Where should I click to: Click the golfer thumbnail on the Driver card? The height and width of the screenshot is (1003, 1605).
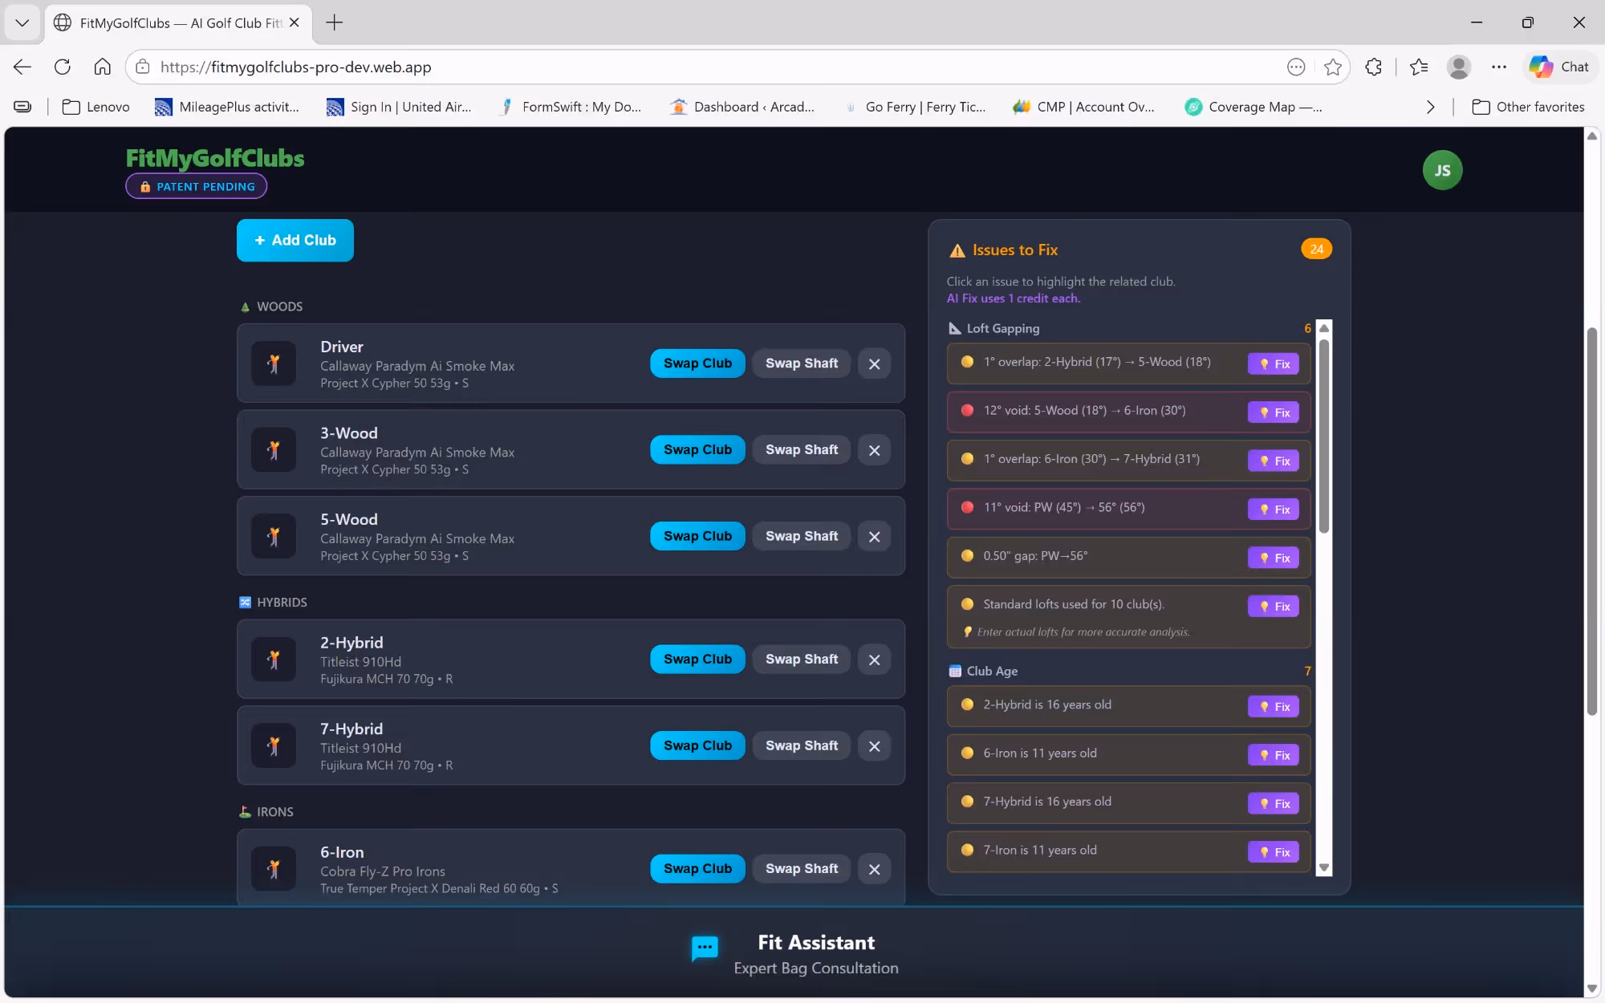pyautogui.click(x=274, y=363)
